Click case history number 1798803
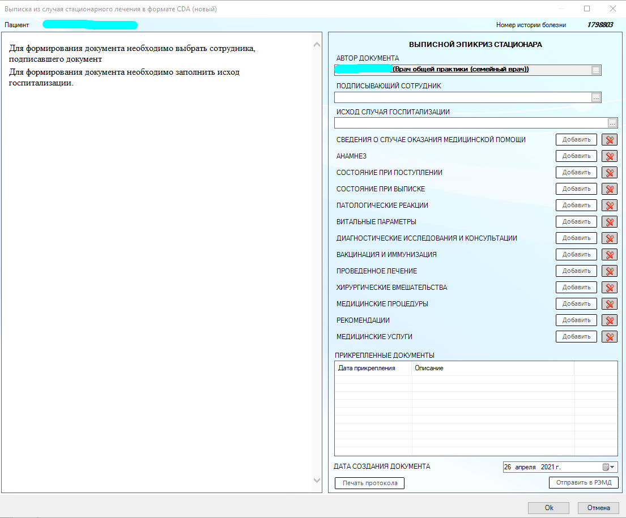 599,25
